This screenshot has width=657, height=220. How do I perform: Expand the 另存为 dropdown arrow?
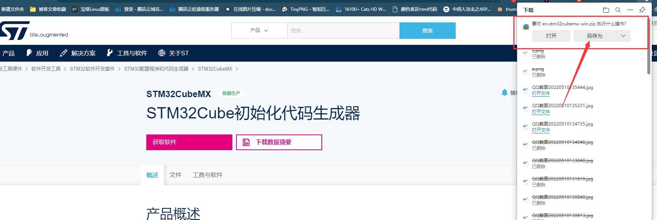tap(623, 36)
